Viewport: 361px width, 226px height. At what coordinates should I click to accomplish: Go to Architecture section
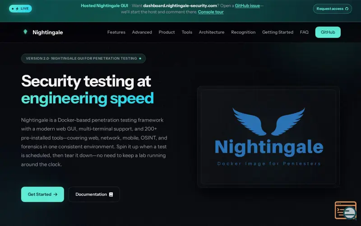[212, 32]
